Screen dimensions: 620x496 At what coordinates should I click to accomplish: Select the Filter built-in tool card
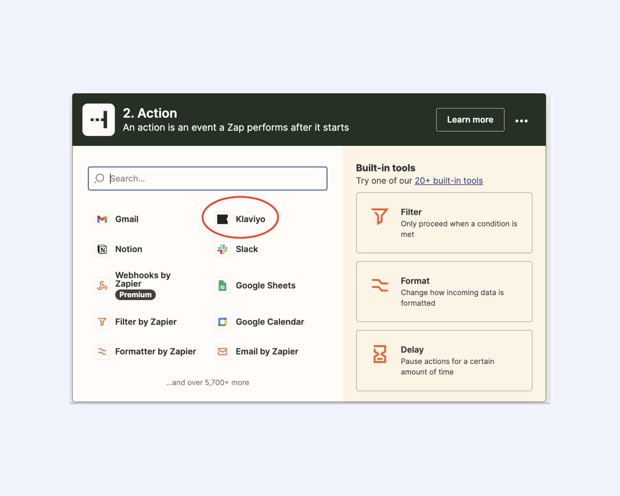444,223
